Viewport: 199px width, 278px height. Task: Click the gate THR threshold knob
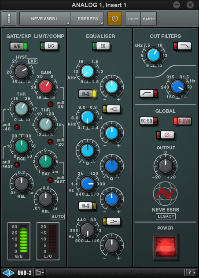(22, 109)
